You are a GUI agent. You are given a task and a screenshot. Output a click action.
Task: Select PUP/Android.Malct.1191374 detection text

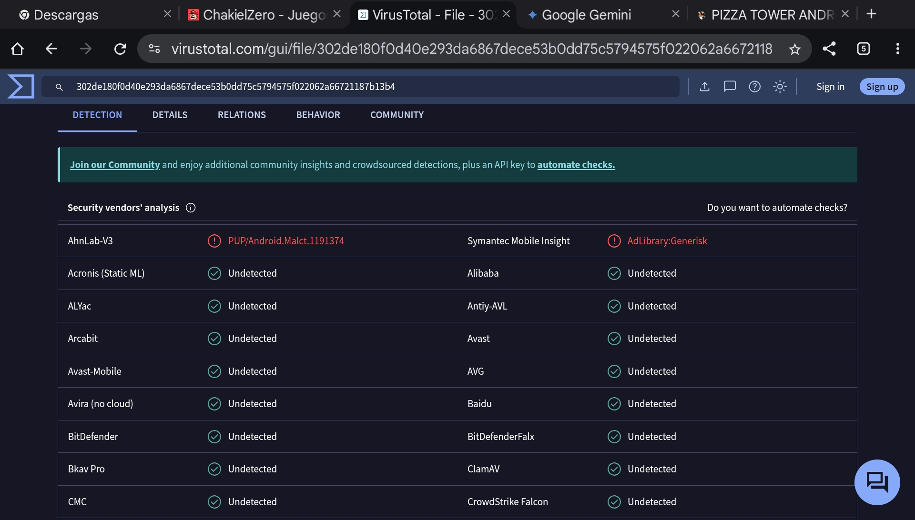[286, 241]
